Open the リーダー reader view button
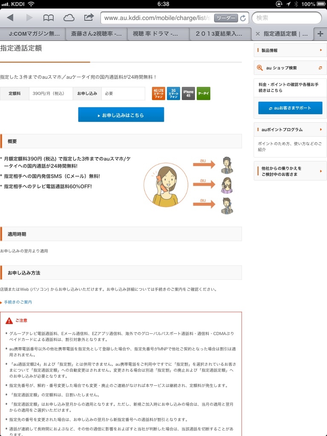Image resolution: width=327 pixels, height=436 pixels. (x=226, y=18)
